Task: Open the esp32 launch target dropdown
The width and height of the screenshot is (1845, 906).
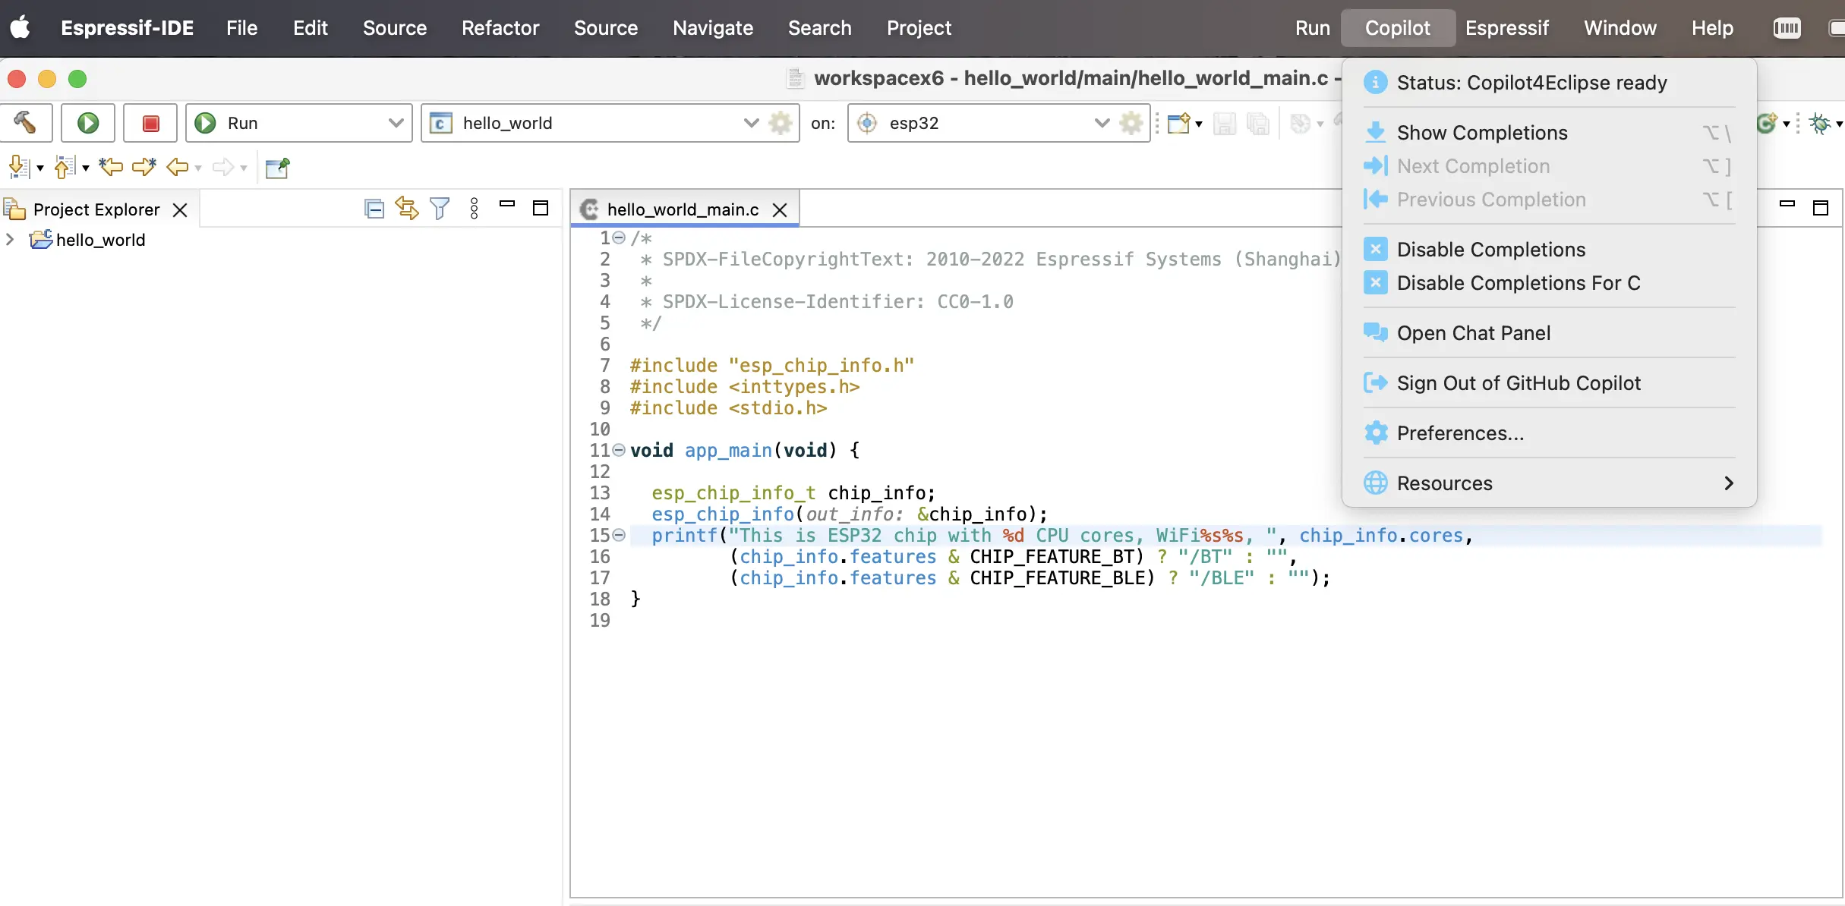Action: 1102,123
